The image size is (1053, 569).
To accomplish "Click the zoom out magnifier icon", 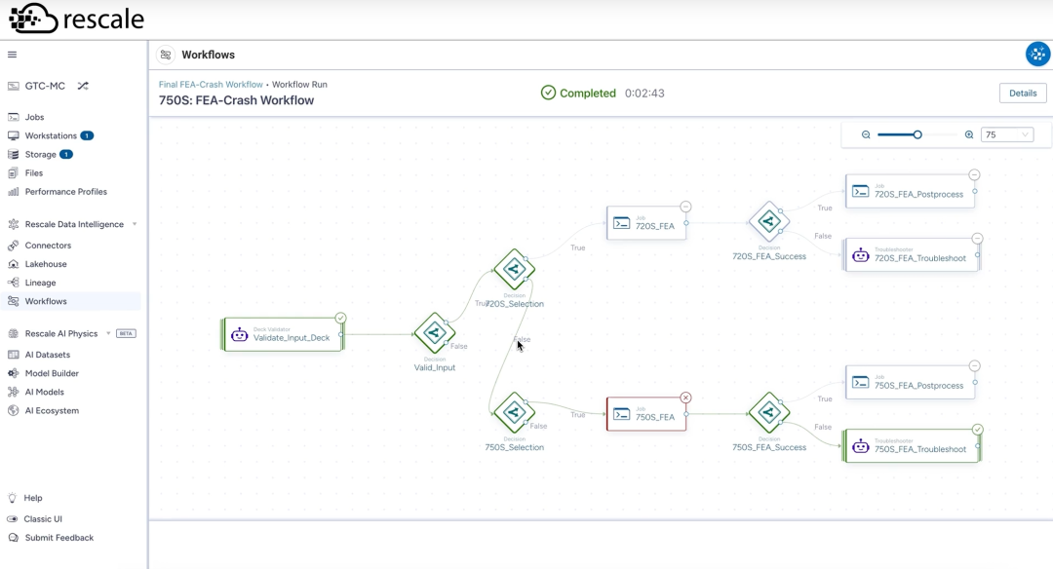I will 866,134.
